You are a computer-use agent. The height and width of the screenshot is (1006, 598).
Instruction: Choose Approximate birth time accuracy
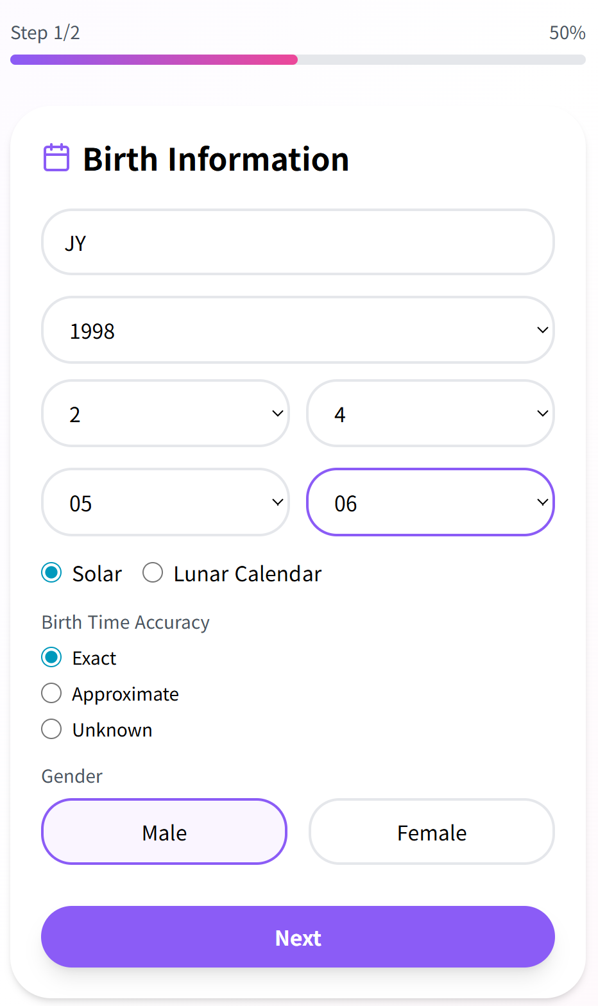51,693
